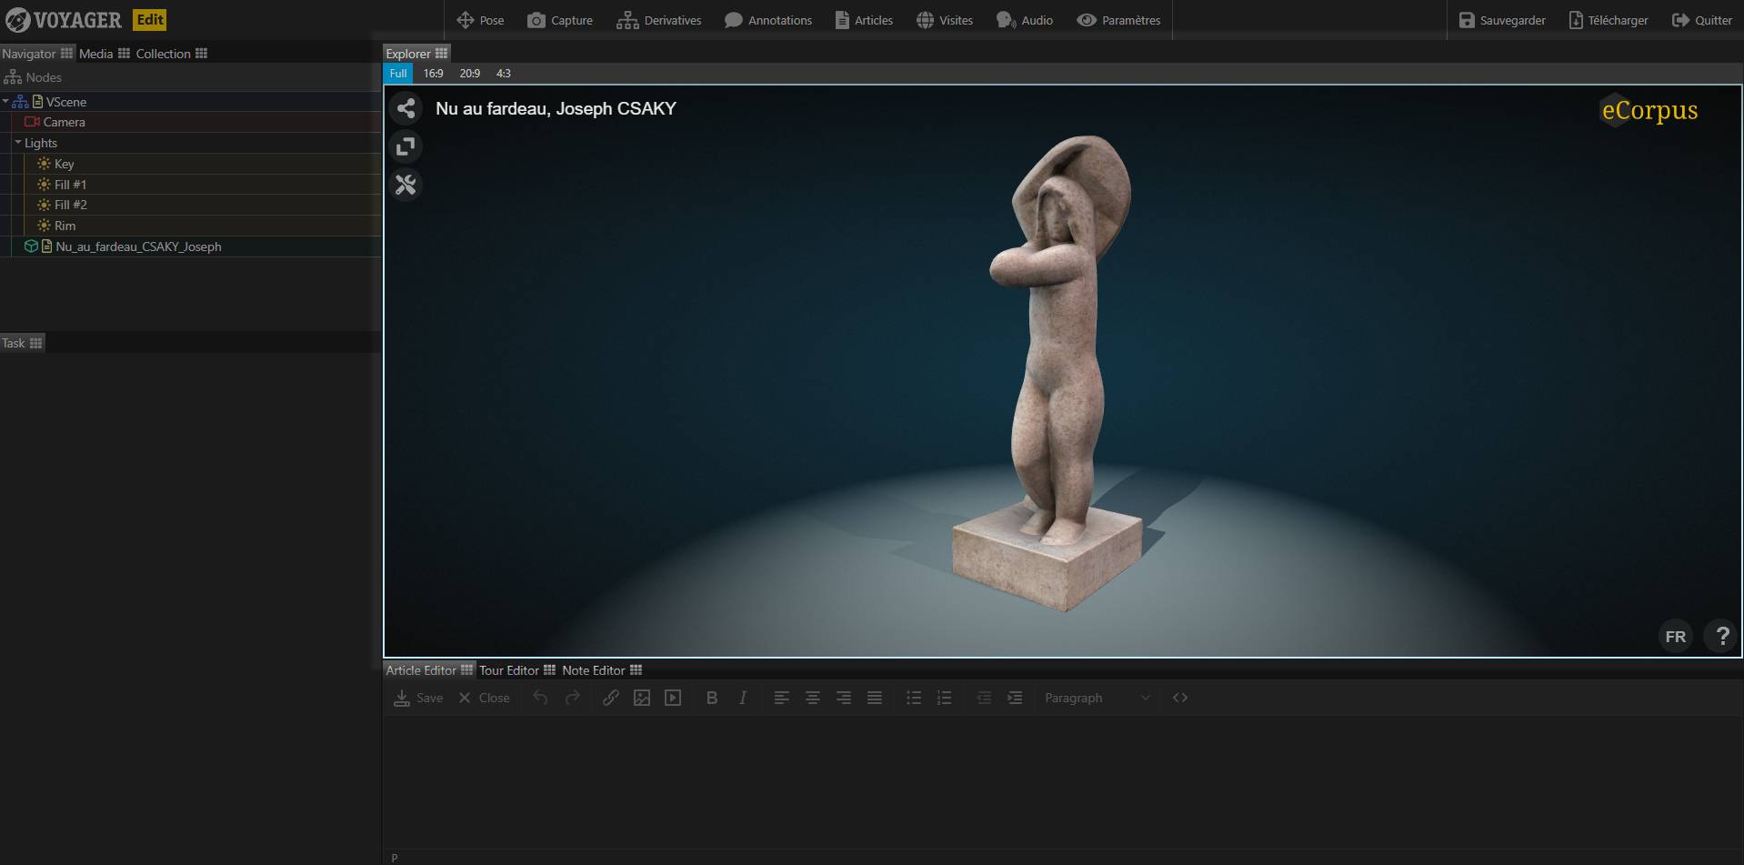Select 16:9 aspect ratio
This screenshot has height=865, width=1744.
pos(433,74)
